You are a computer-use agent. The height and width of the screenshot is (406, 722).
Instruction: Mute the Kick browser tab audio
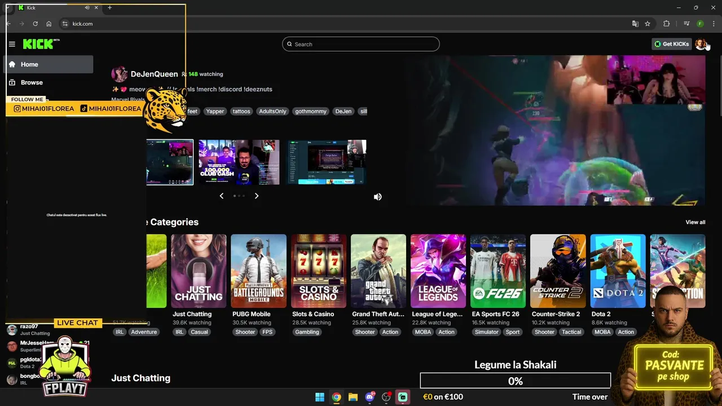tap(87, 8)
